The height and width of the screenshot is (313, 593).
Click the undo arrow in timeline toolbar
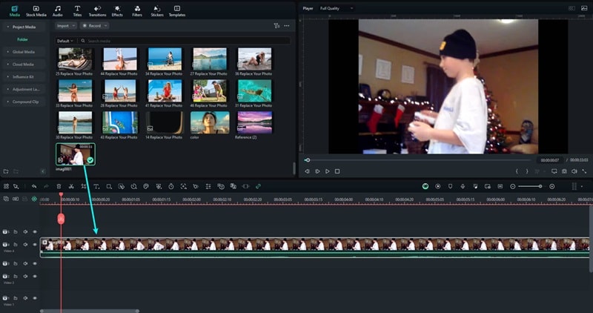pos(34,186)
